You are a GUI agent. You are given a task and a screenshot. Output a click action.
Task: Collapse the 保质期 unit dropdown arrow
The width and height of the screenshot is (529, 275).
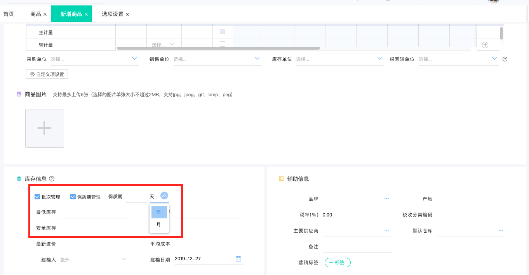pos(164,196)
